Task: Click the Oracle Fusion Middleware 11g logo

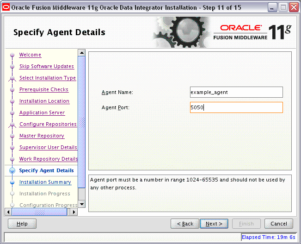Action: click(252, 32)
